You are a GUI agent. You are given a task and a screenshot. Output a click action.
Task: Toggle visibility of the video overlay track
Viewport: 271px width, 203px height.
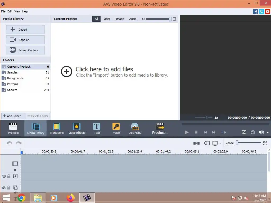4,188
